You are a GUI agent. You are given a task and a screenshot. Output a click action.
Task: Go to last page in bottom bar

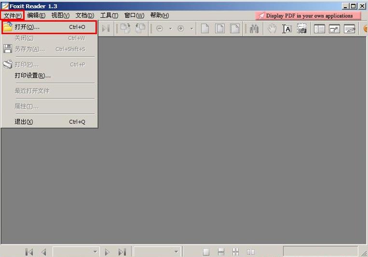click(123, 252)
